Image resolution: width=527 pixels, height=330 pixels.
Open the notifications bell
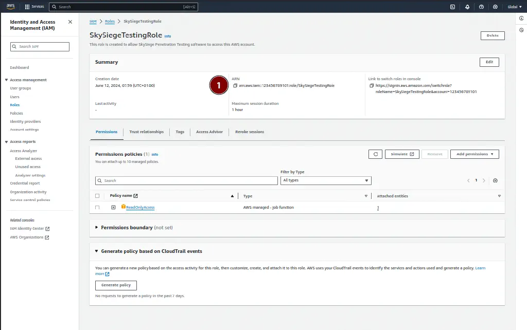467,7
